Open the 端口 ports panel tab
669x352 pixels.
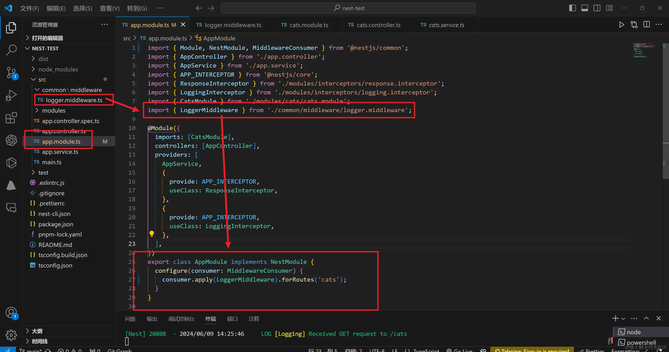coord(232,319)
